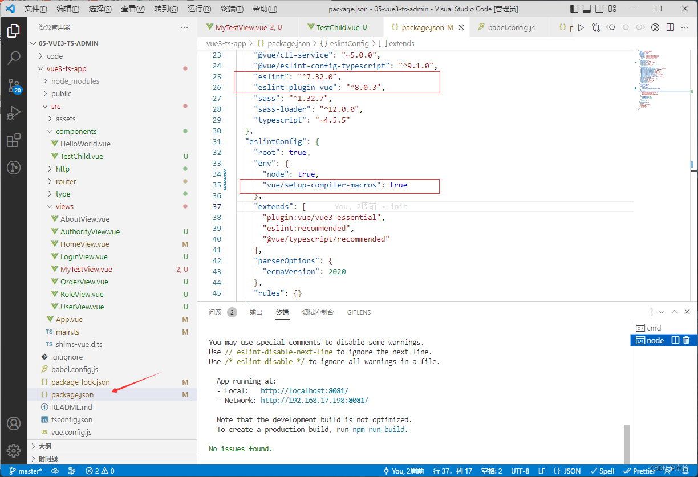The width and height of the screenshot is (698, 477).
Task: Select the Search icon in the activity bar
Action: coord(14,58)
